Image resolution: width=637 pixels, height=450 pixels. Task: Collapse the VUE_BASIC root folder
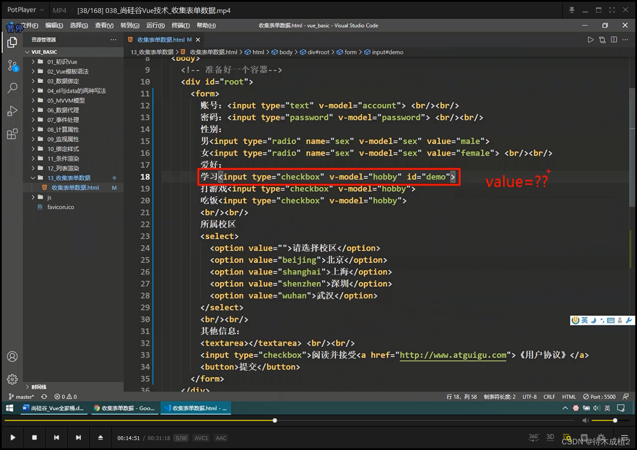[x=73, y=52]
